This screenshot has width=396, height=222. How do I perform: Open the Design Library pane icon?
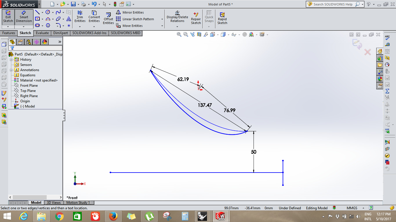(380, 58)
